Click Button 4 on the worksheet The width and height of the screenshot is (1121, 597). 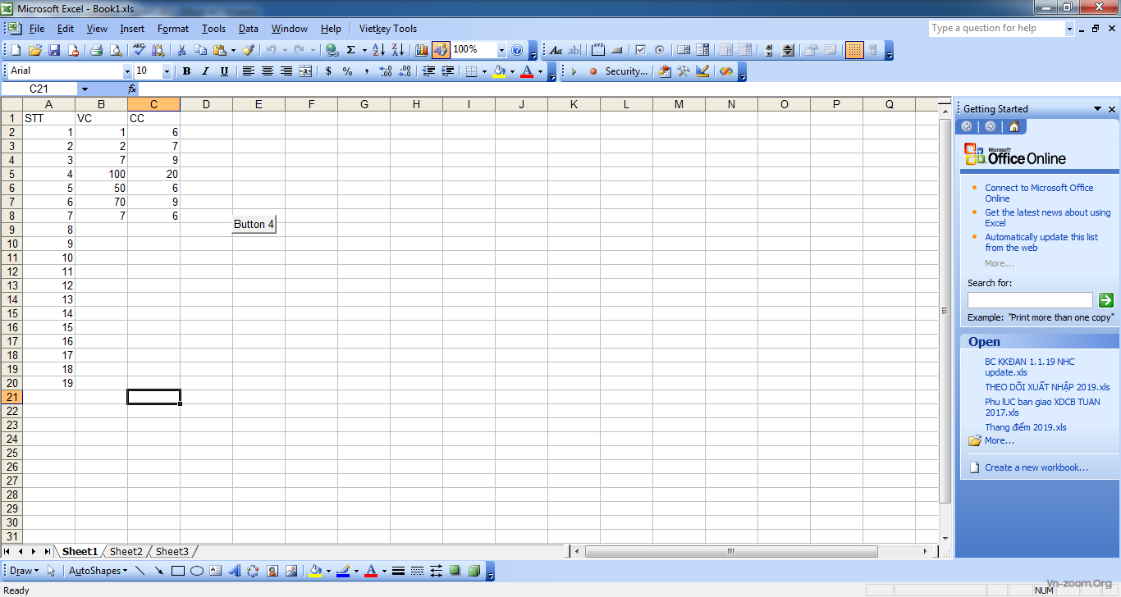point(254,224)
